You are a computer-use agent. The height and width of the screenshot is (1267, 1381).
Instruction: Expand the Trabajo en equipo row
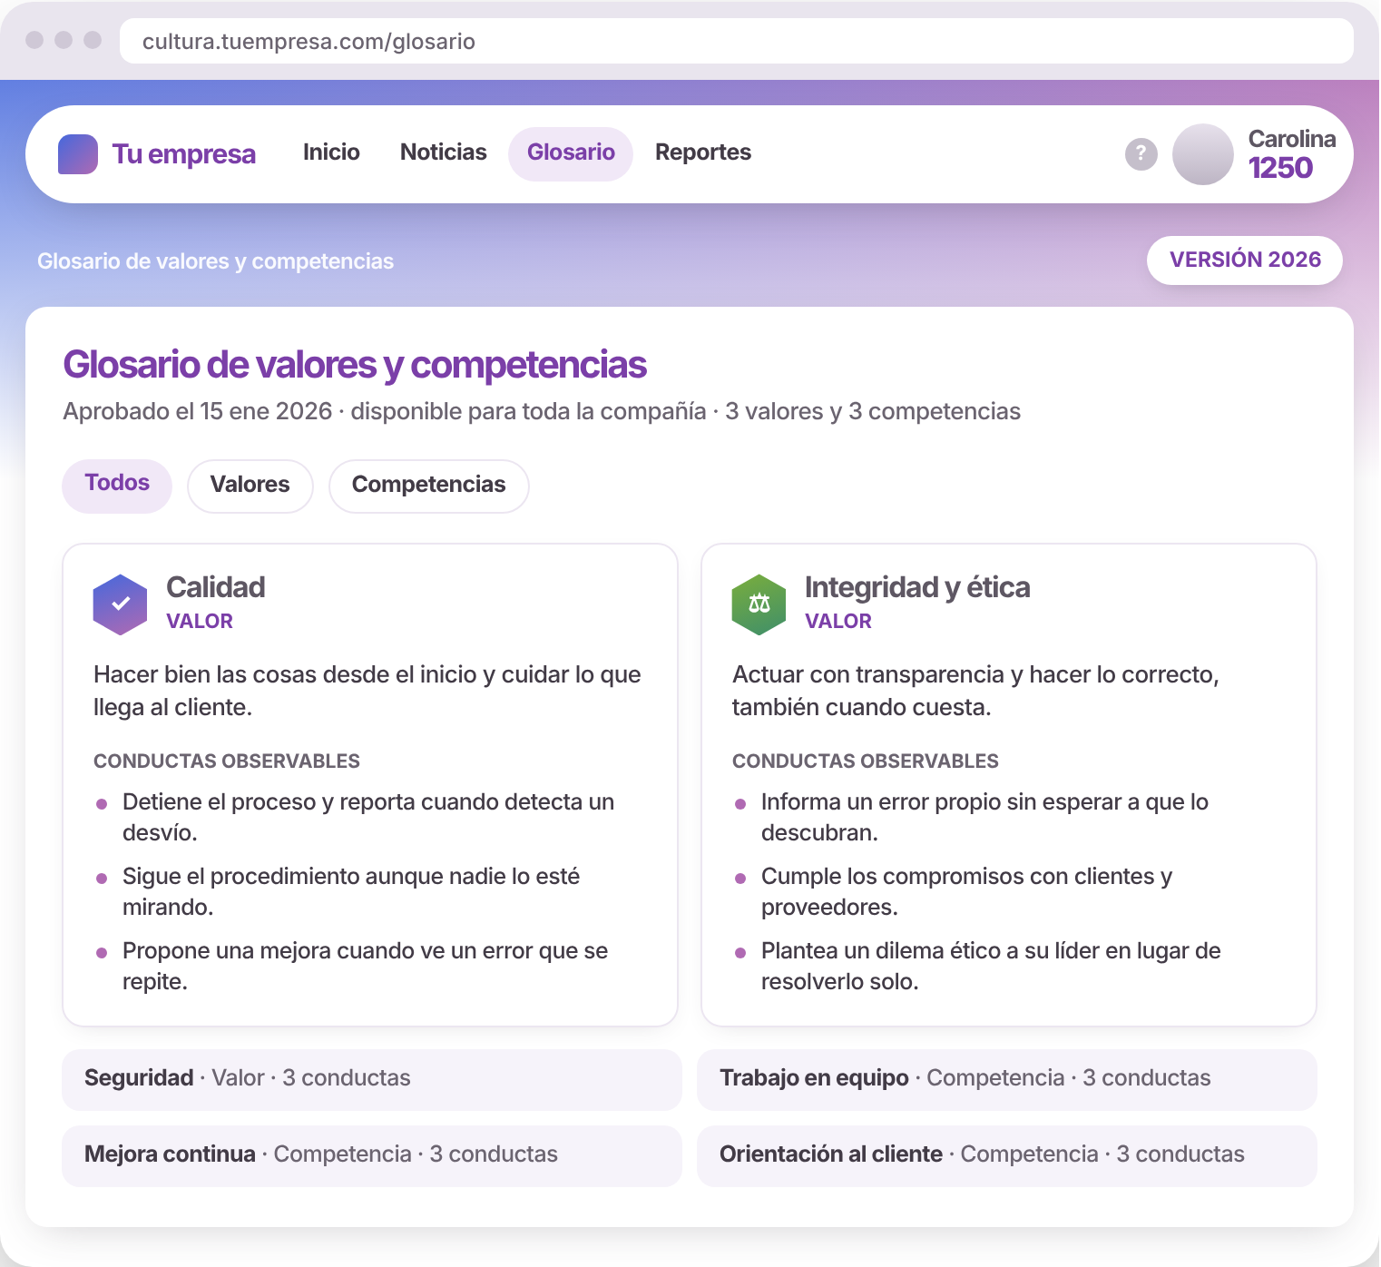pos(1007,1079)
